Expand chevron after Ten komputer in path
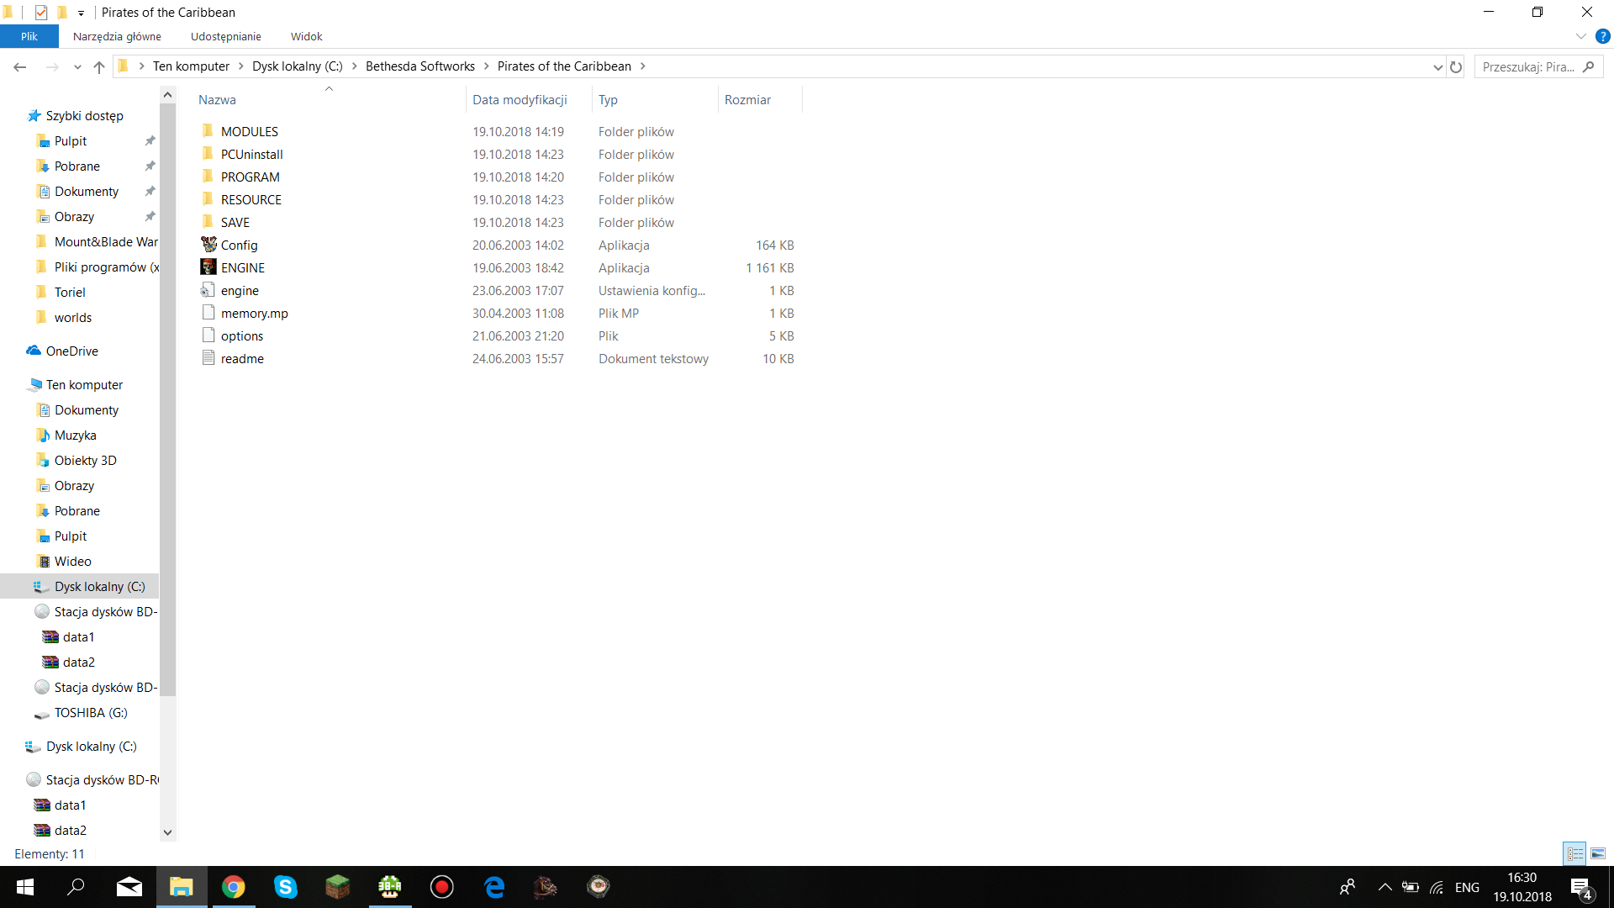Screen dimensions: 1614x908 pyautogui.click(x=241, y=66)
